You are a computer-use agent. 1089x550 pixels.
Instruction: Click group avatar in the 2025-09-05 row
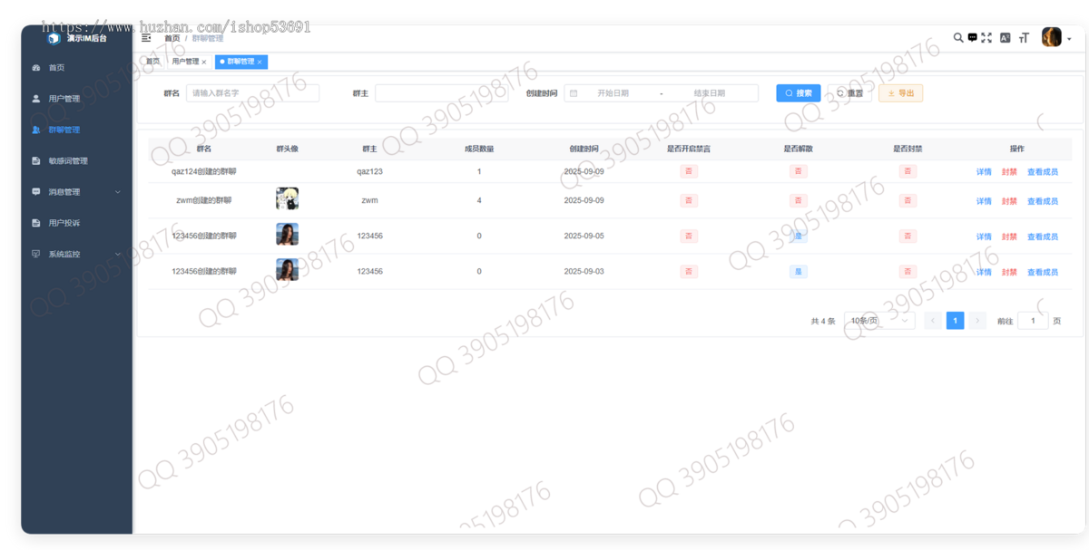tap(287, 235)
